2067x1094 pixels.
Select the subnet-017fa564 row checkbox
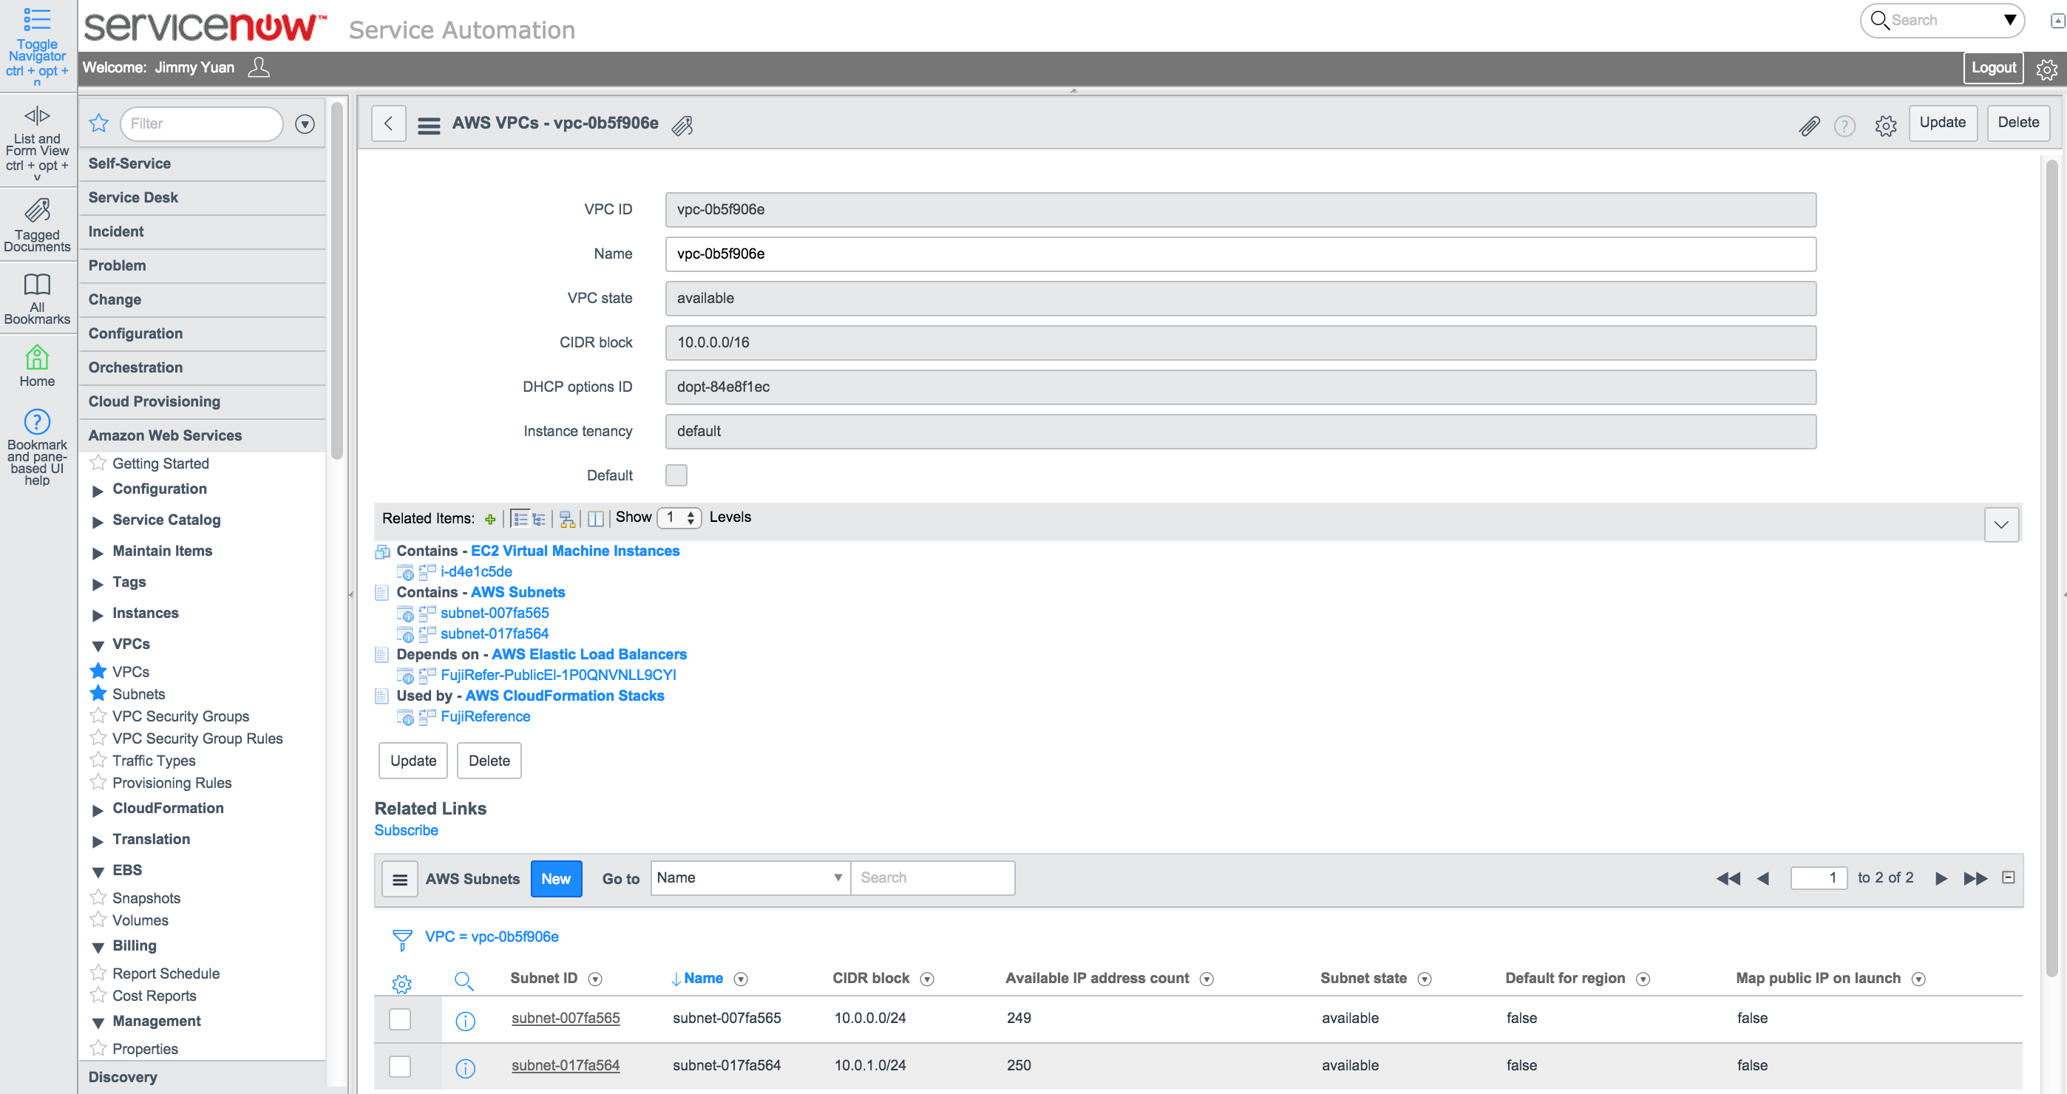click(400, 1066)
